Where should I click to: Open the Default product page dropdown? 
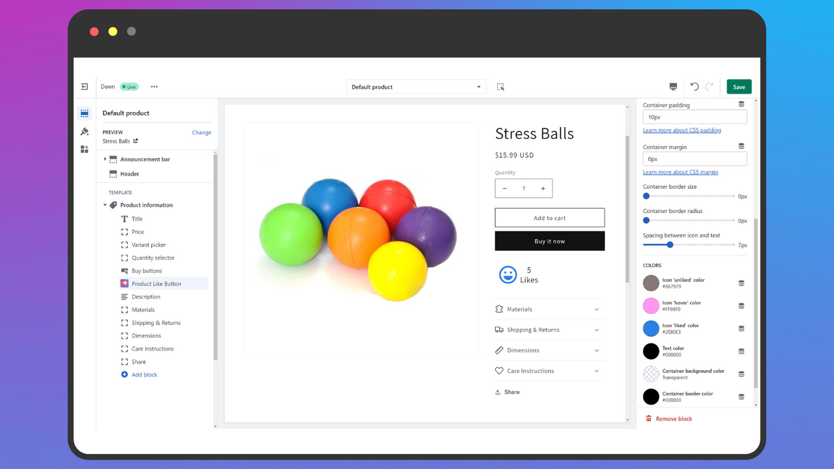pos(416,86)
